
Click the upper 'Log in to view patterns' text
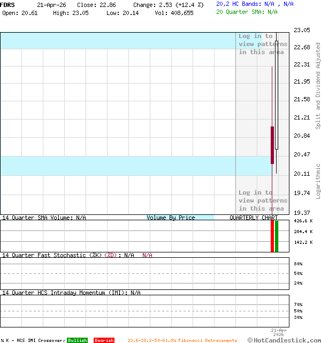tap(263, 44)
